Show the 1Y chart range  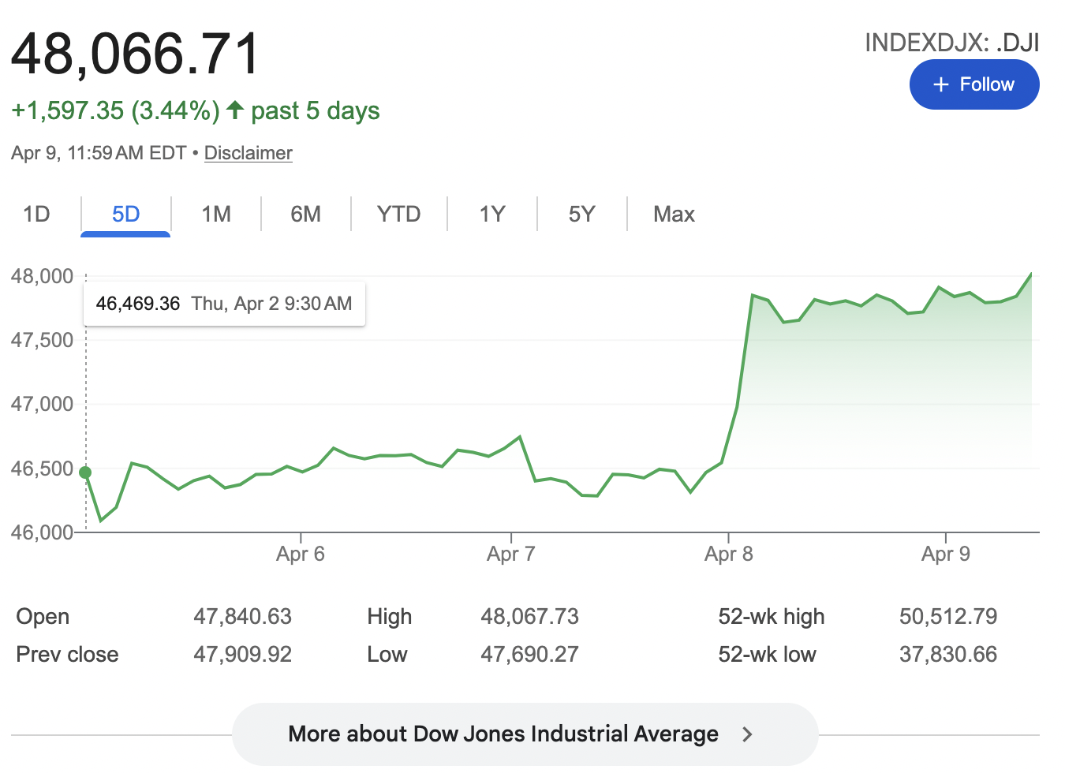(x=492, y=214)
